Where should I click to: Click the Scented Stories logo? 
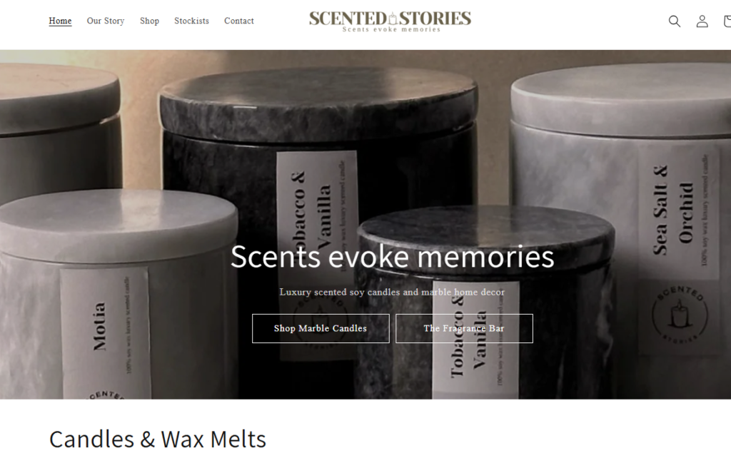click(390, 21)
